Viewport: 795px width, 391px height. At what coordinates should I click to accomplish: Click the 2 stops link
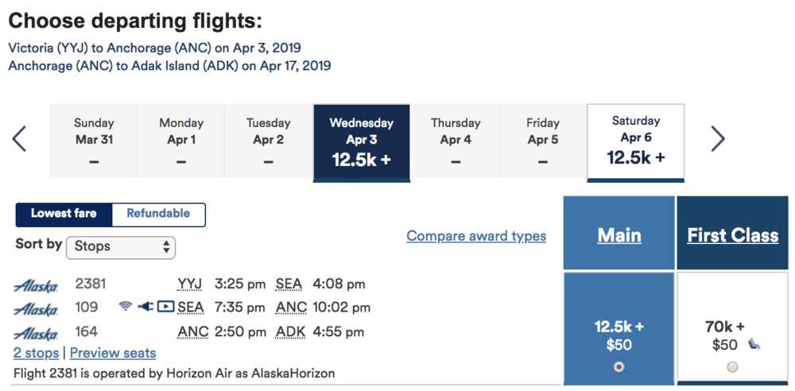[x=36, y=353]
